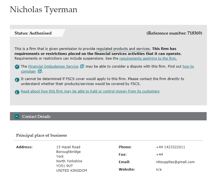Click the Reference number 718369 text
This screenshot has height=180, width=213.
[x=174, y=33]
